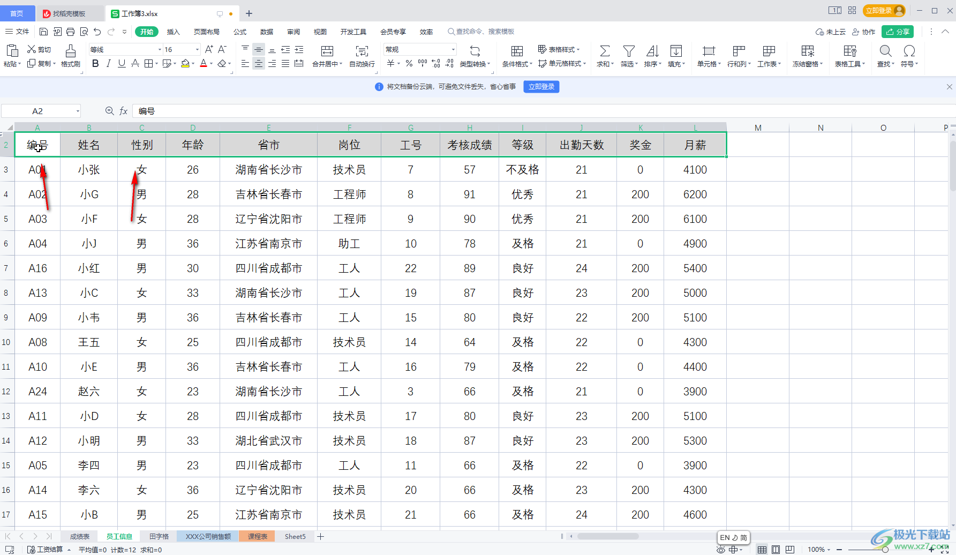Open the fill color yellow bucket
Screen dimensions: 956x555
tap(185, 64)
